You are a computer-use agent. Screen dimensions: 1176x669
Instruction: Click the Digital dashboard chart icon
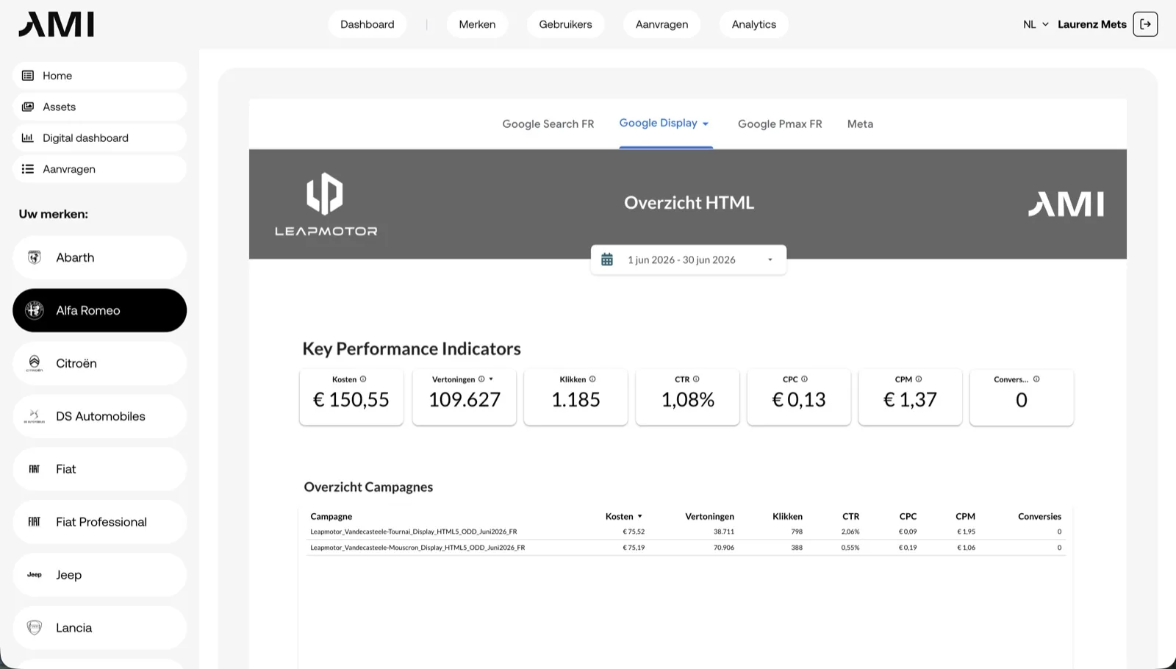(28, 137)
